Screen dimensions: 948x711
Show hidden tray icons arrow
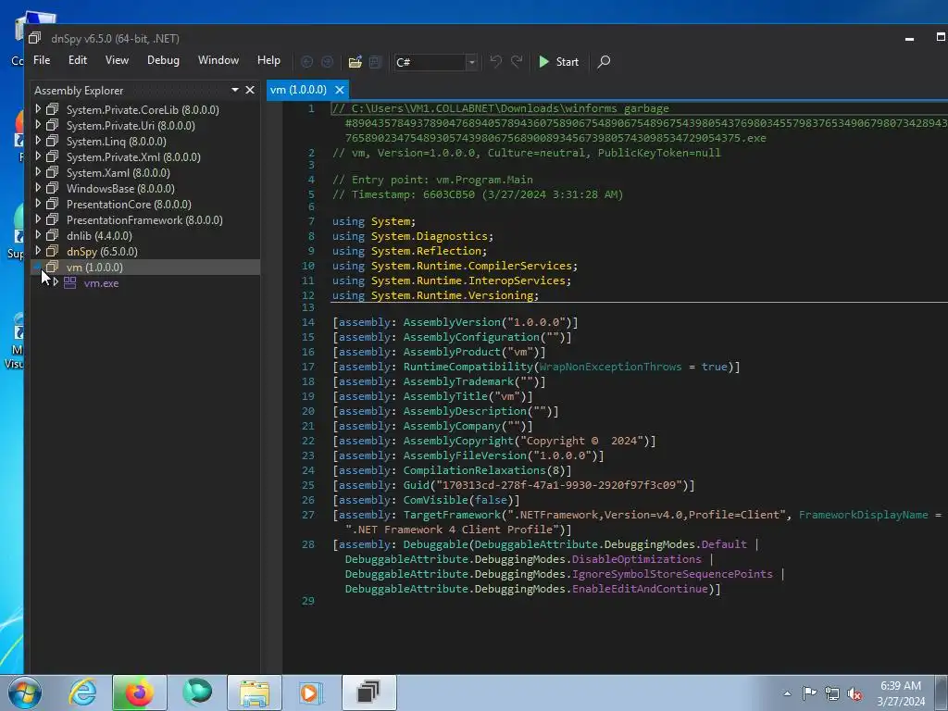[787, 693]
